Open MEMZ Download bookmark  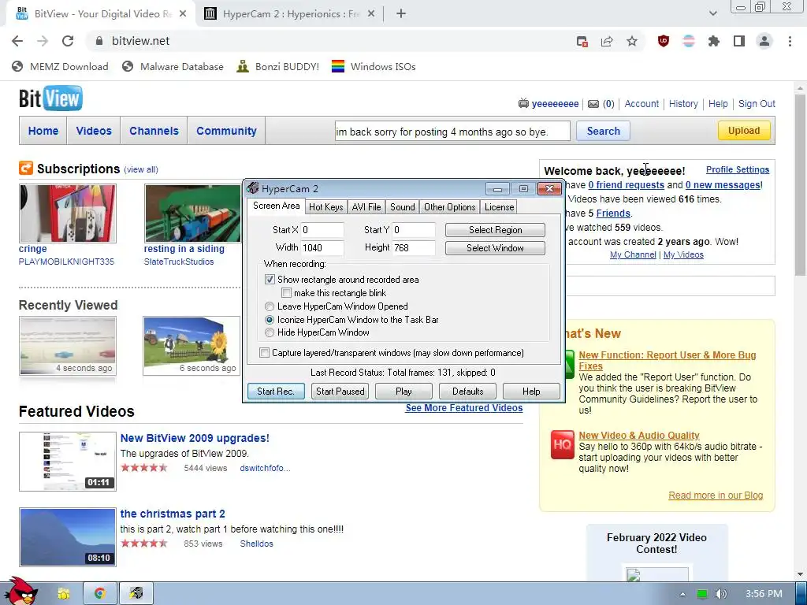click(60, 66)
